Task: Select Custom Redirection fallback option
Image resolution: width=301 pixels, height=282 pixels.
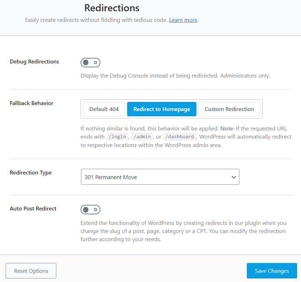Action: [229, 109]
